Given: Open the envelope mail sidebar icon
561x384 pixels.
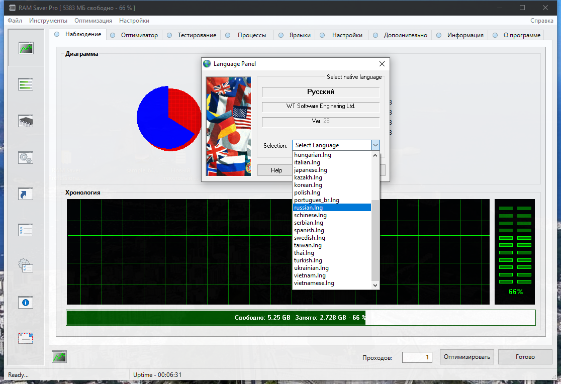Looking at the screenshot, I should pyautogui.click(x=26, y=338).
